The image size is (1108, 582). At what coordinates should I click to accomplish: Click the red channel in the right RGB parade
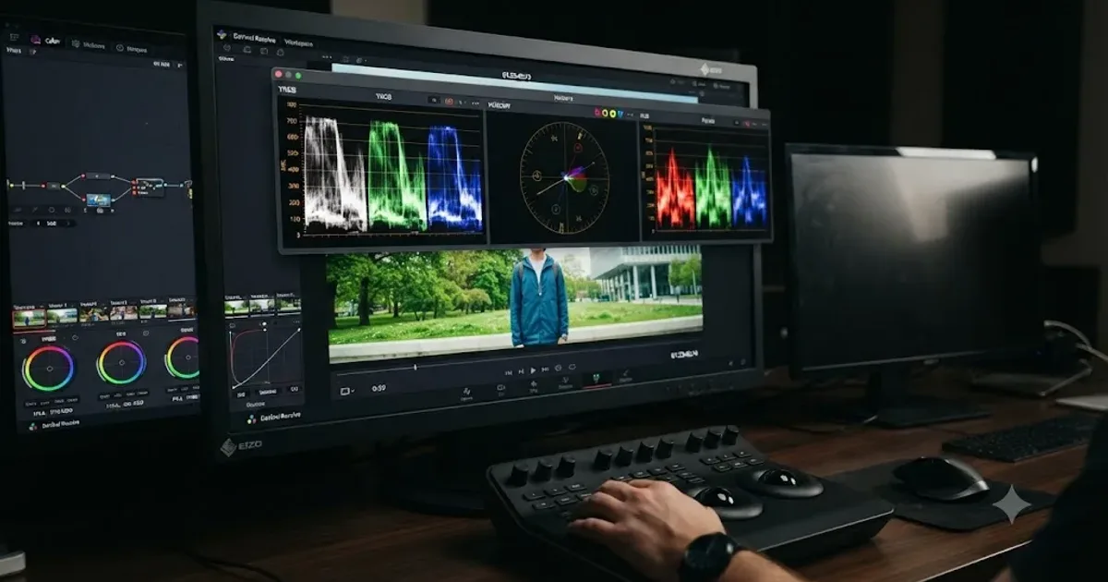tap(674, 190)
